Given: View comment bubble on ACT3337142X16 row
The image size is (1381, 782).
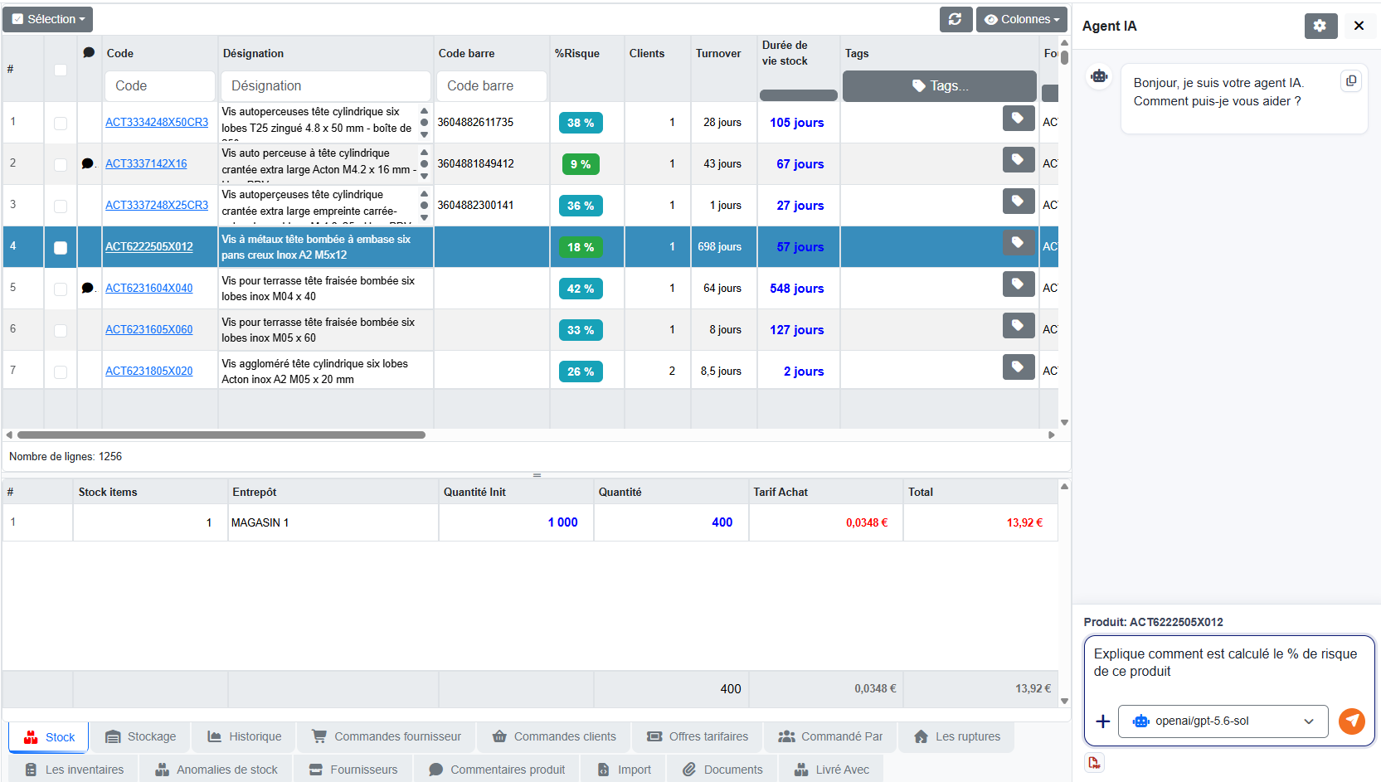Looking at the screenshot, I should 88,163.
